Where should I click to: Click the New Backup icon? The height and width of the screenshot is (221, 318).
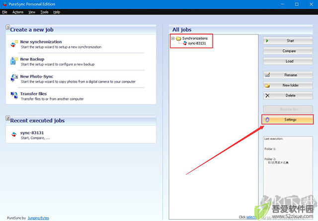click(14, 61)
